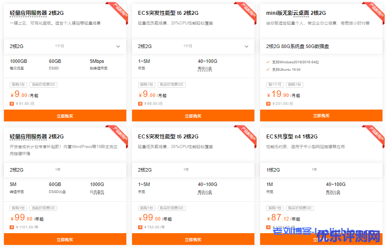Image resolution: width=386 pixels, height=248 pixels.
Task: Click the orange price icon beside ¥68.00/月
Action: point(140,103)
